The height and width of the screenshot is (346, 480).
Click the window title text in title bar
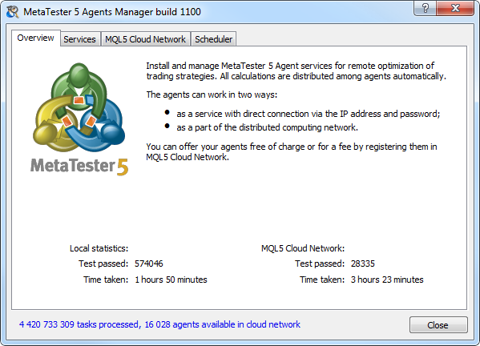112,12
